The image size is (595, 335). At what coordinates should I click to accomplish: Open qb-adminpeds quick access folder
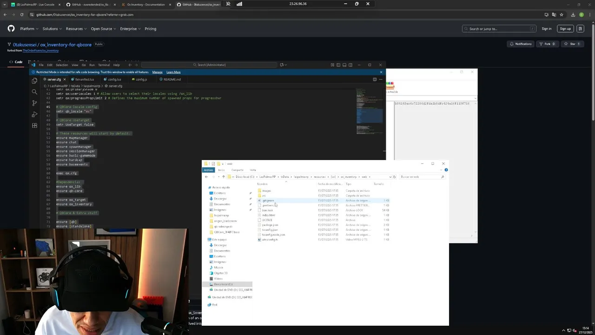[223, 227]
